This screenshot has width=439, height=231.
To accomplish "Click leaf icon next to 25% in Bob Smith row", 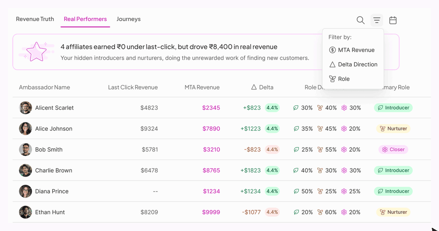I will tap(296, 149).
